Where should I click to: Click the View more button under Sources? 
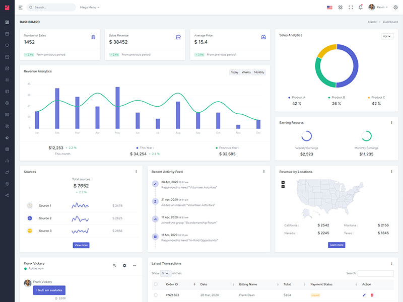81,245
